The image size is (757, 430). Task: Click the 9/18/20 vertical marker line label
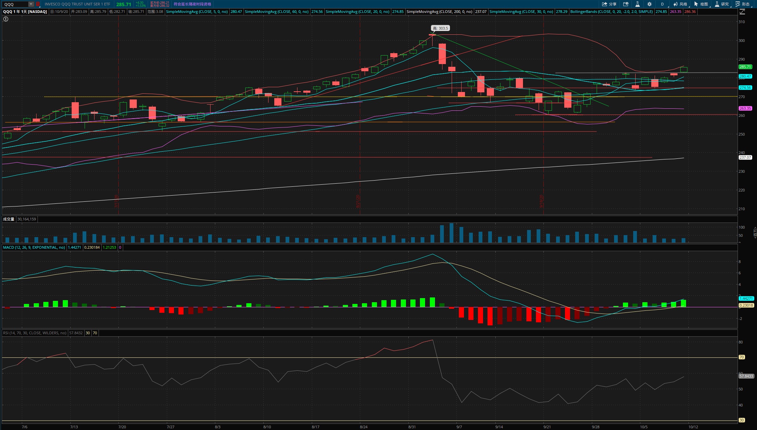pyautogui.click(x=541, y=201)
